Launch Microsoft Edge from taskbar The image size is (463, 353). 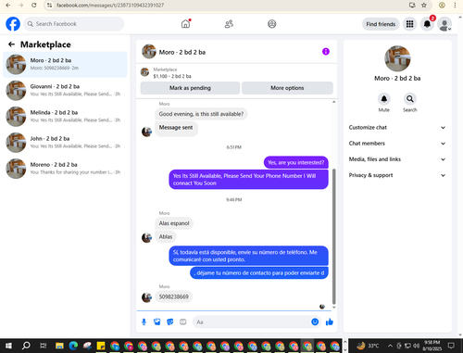[x=73, y=346]
